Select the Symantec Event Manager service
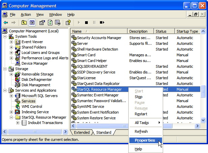 click(98, 95)
